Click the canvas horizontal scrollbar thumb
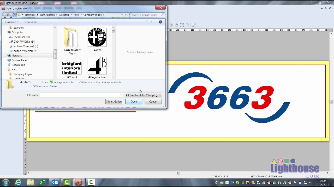 (x=178, y=173)
